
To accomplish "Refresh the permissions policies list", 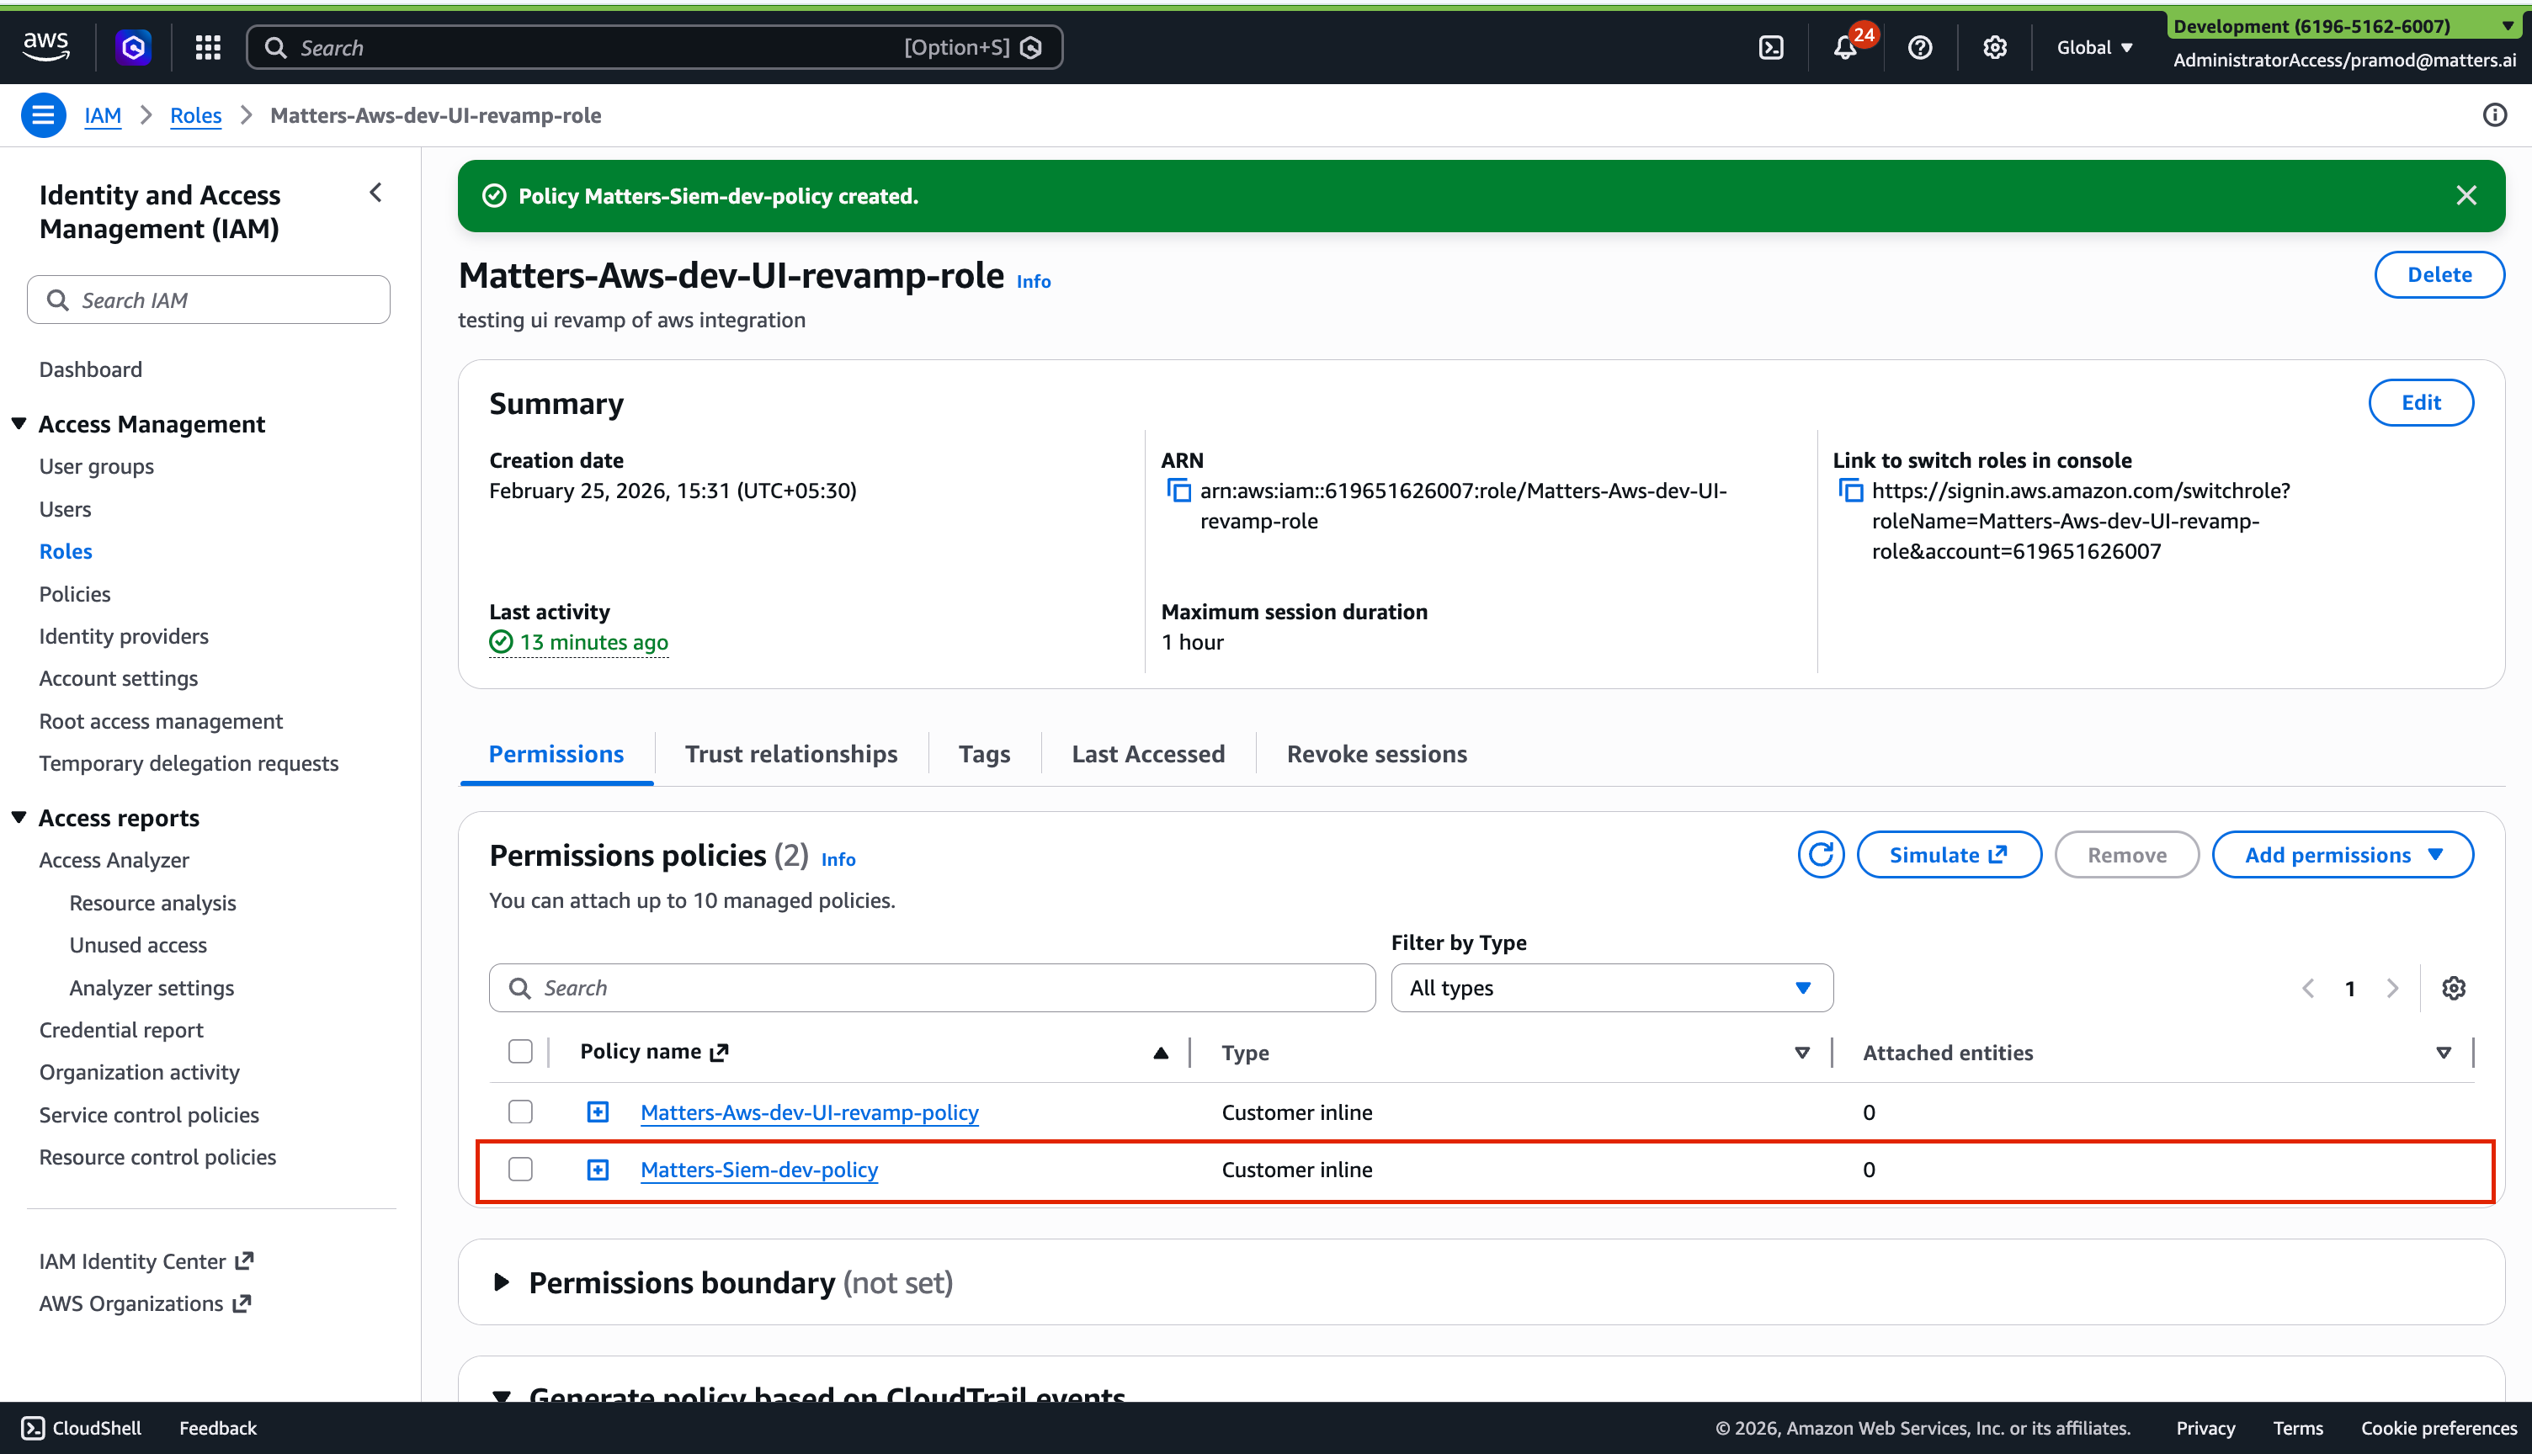I will (x=1820, y=855).
